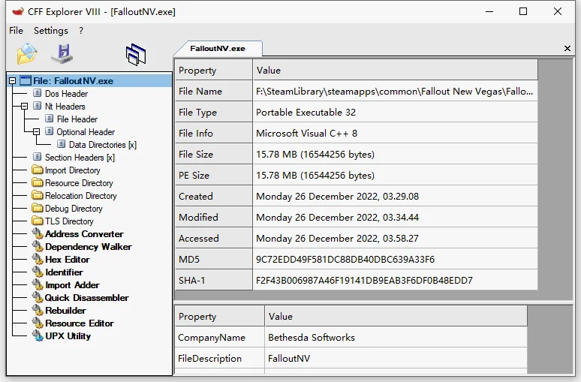Open TLS Directory folder
Screen dimensions: 581x382
pos(69,221)
